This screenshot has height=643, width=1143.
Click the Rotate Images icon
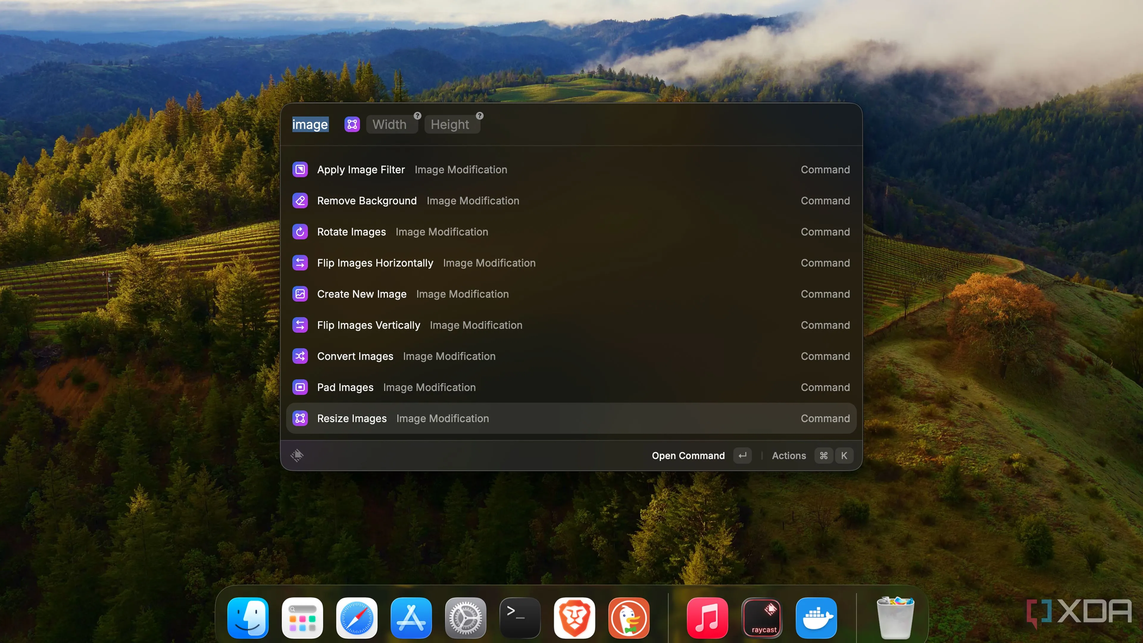pyautogui.click(x=300, y=232)
